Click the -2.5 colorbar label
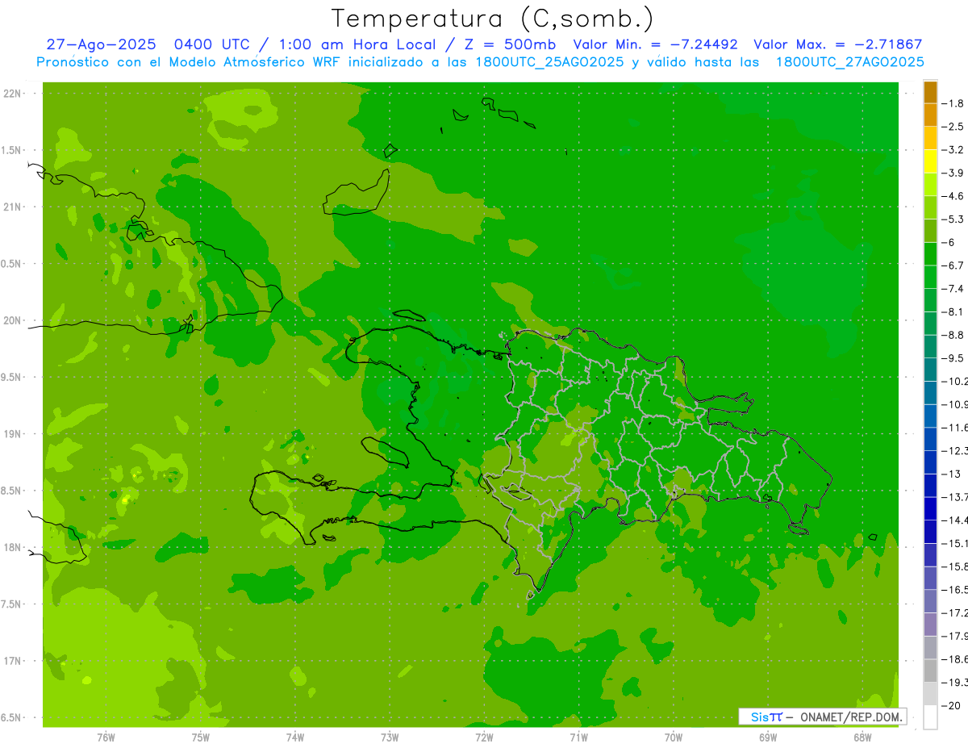This screenshot has height=748, width=968. (953, 127)
